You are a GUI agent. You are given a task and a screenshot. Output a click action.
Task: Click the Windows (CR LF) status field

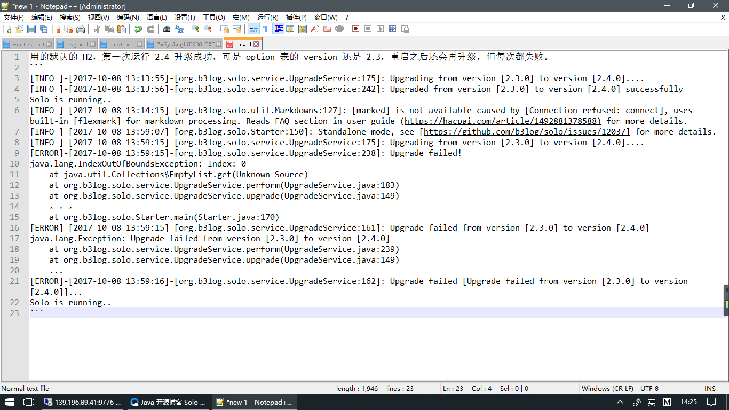(607, 389)
